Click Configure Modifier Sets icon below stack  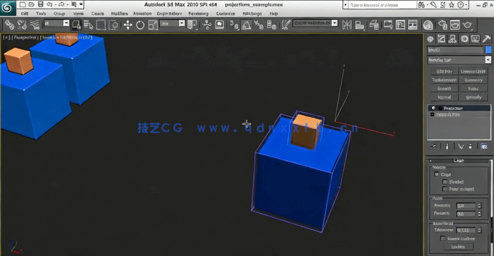(484, 146)
